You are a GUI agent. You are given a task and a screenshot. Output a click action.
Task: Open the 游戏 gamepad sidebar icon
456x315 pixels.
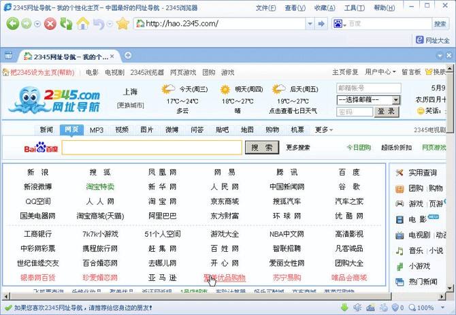coord(400,203)
